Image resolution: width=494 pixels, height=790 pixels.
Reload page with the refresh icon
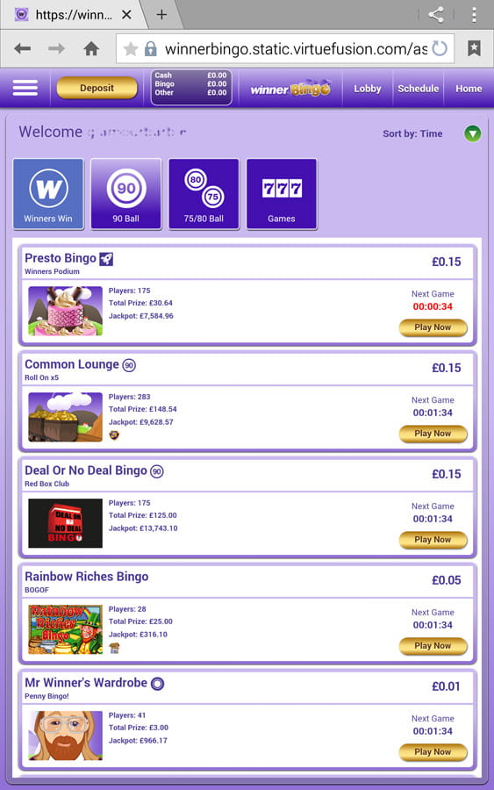440,48
